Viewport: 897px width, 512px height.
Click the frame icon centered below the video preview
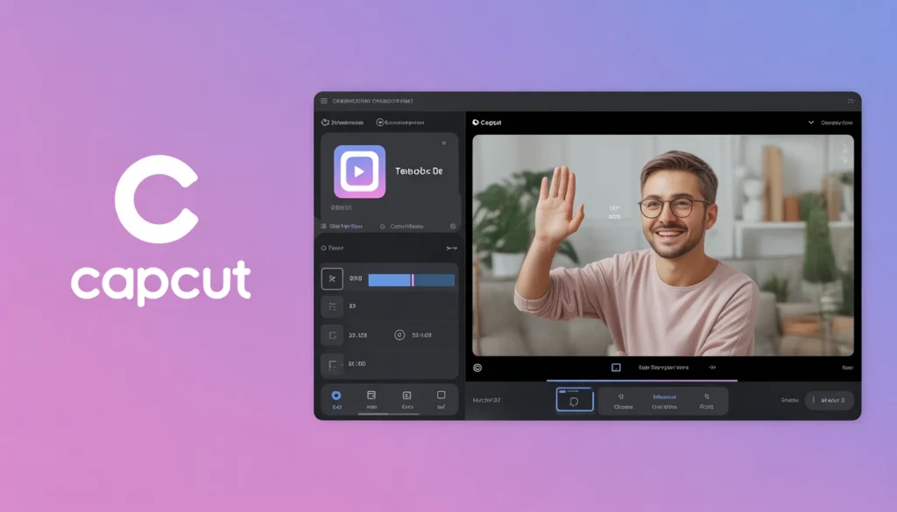pyautogui.click(x=616, y=368)
